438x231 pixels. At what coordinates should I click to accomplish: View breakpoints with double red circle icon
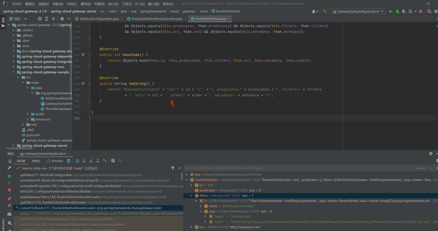tap(9, 199)
